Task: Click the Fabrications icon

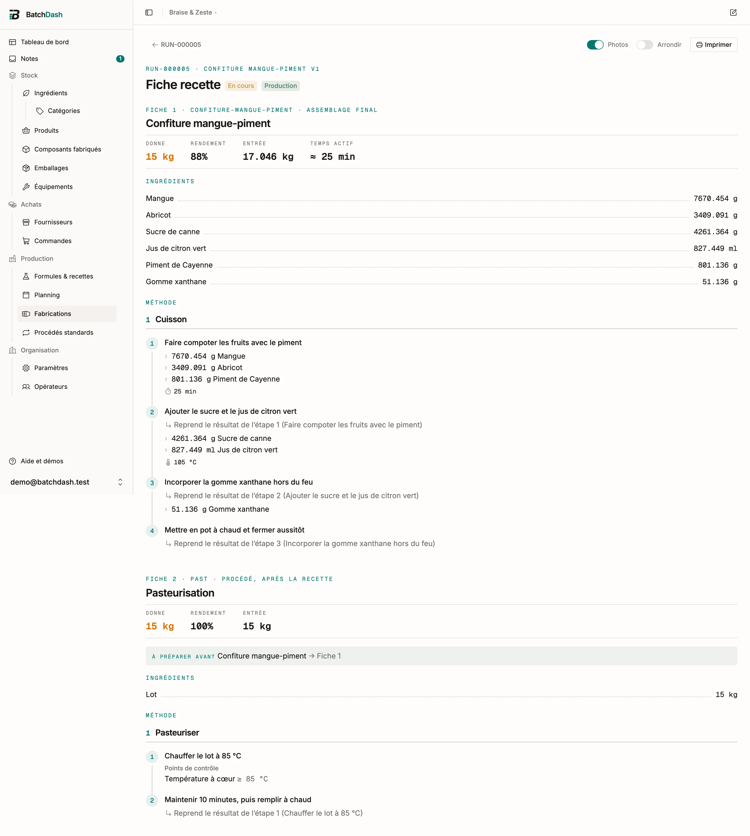Action: (26, 314)
